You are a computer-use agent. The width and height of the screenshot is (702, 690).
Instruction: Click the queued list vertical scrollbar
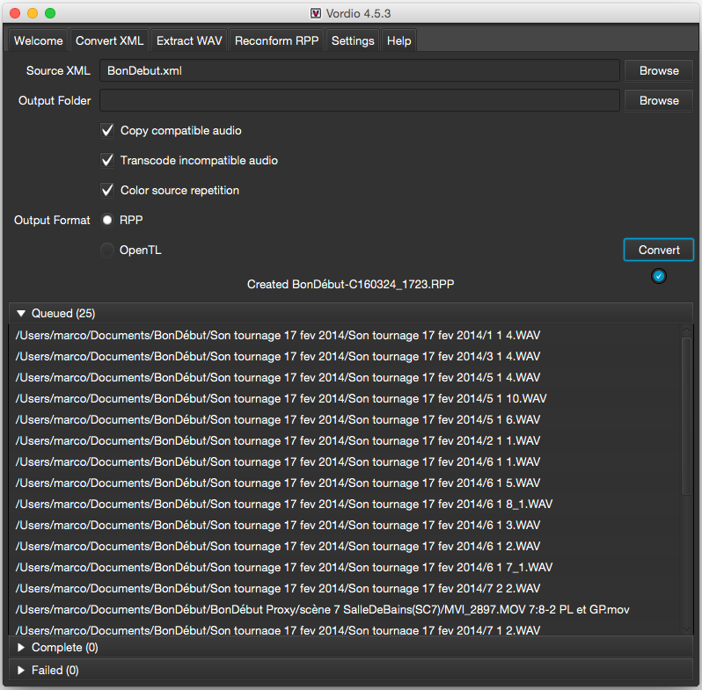click(x=686, y=416)
